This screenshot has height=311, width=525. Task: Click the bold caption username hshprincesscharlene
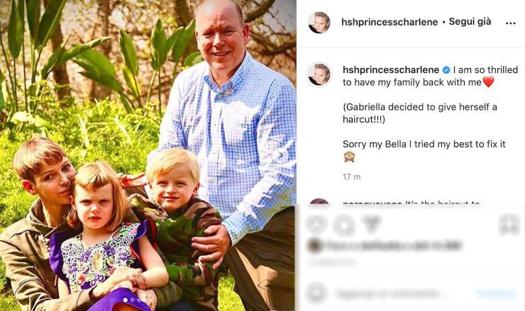[391, 70]
